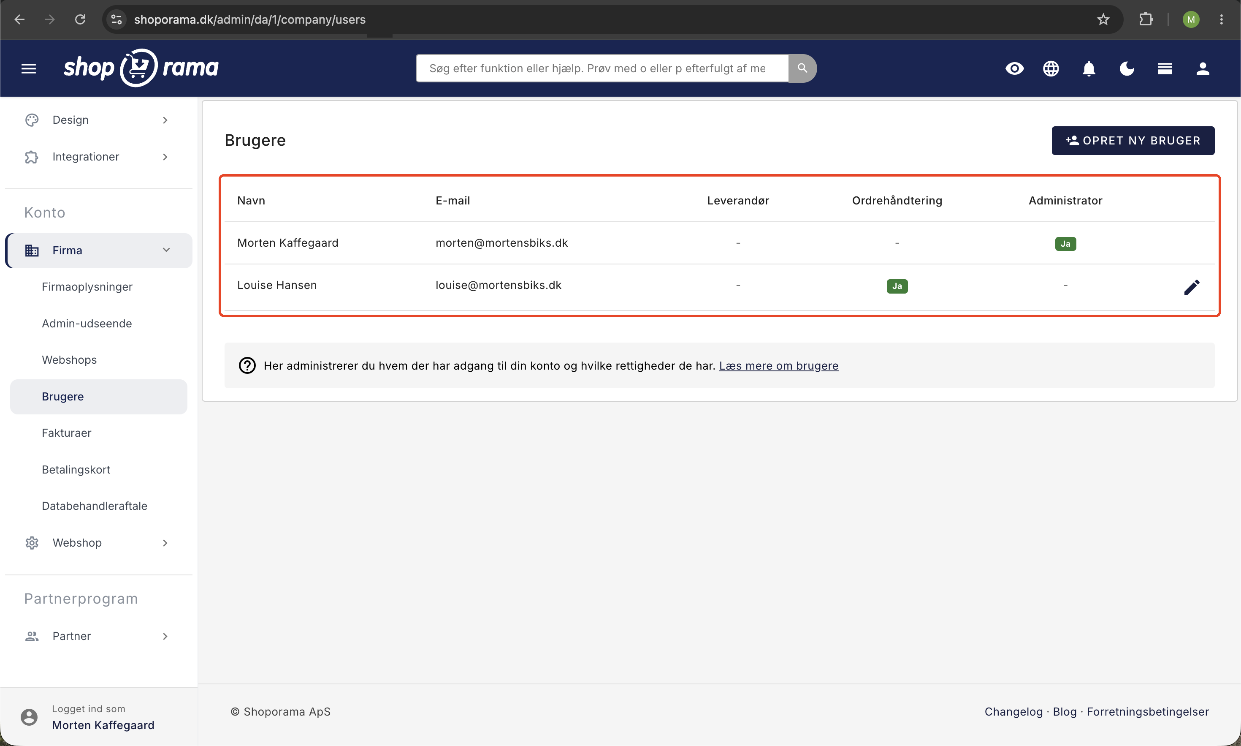Expand the Partner chevron

[x=165, y=637]
